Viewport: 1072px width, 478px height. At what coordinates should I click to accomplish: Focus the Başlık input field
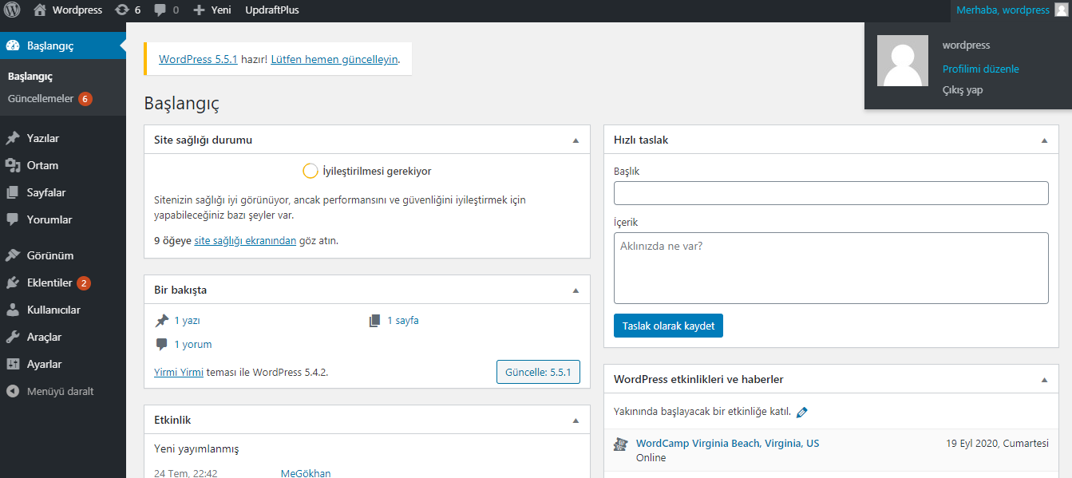click(831, 193)
